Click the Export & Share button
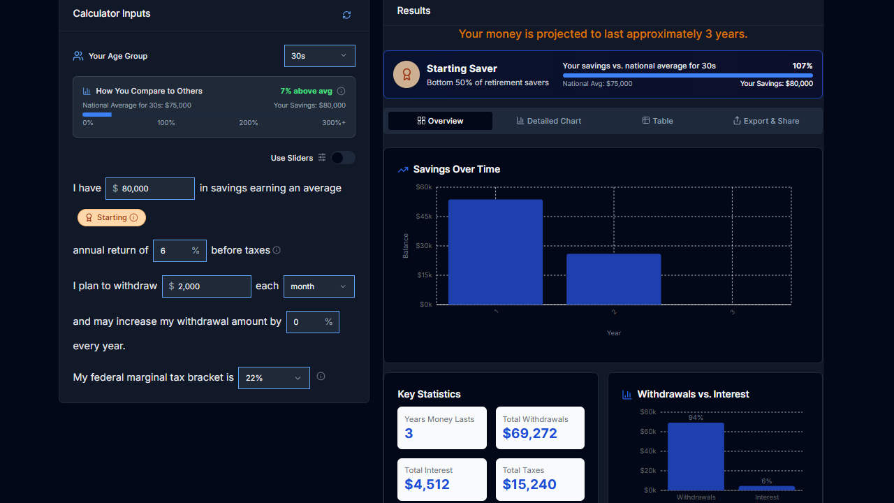This screenshot has height=503, width=894. pyautogui.click(x=765, y=121)
